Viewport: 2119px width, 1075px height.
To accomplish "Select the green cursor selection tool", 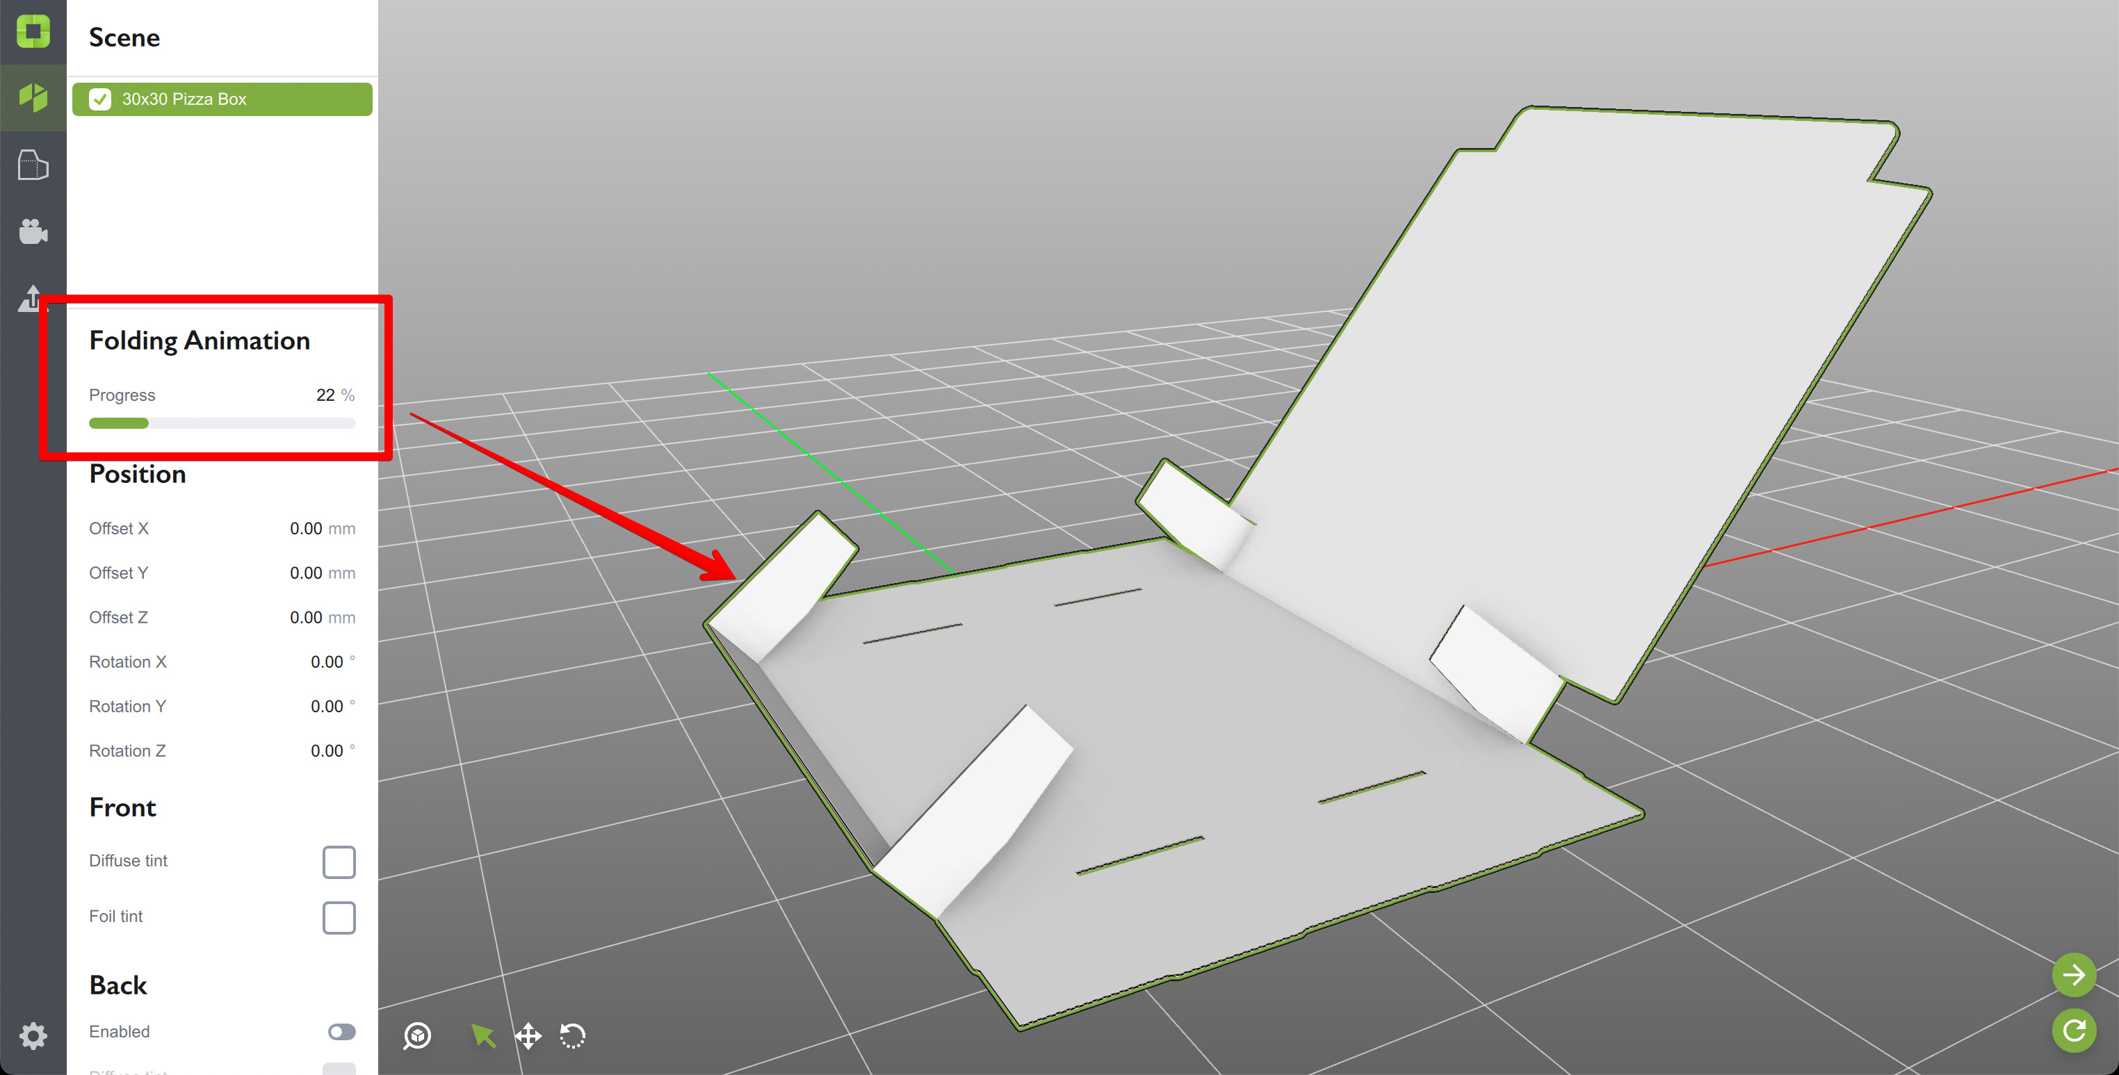I will tap(484, 1036).
